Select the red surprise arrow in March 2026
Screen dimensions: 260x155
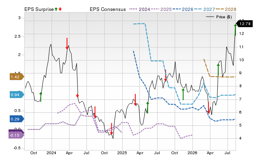(208, 108)
